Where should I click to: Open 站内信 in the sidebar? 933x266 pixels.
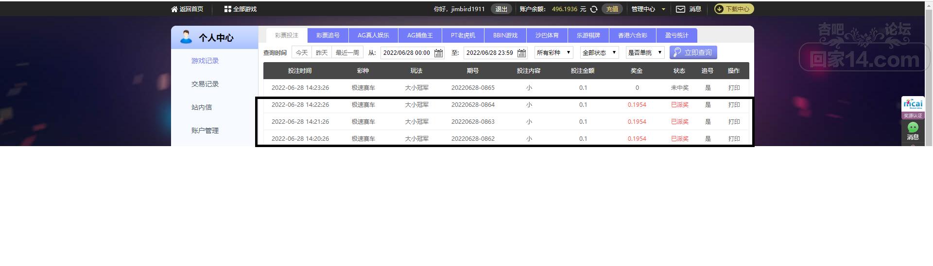coord(202,107)
